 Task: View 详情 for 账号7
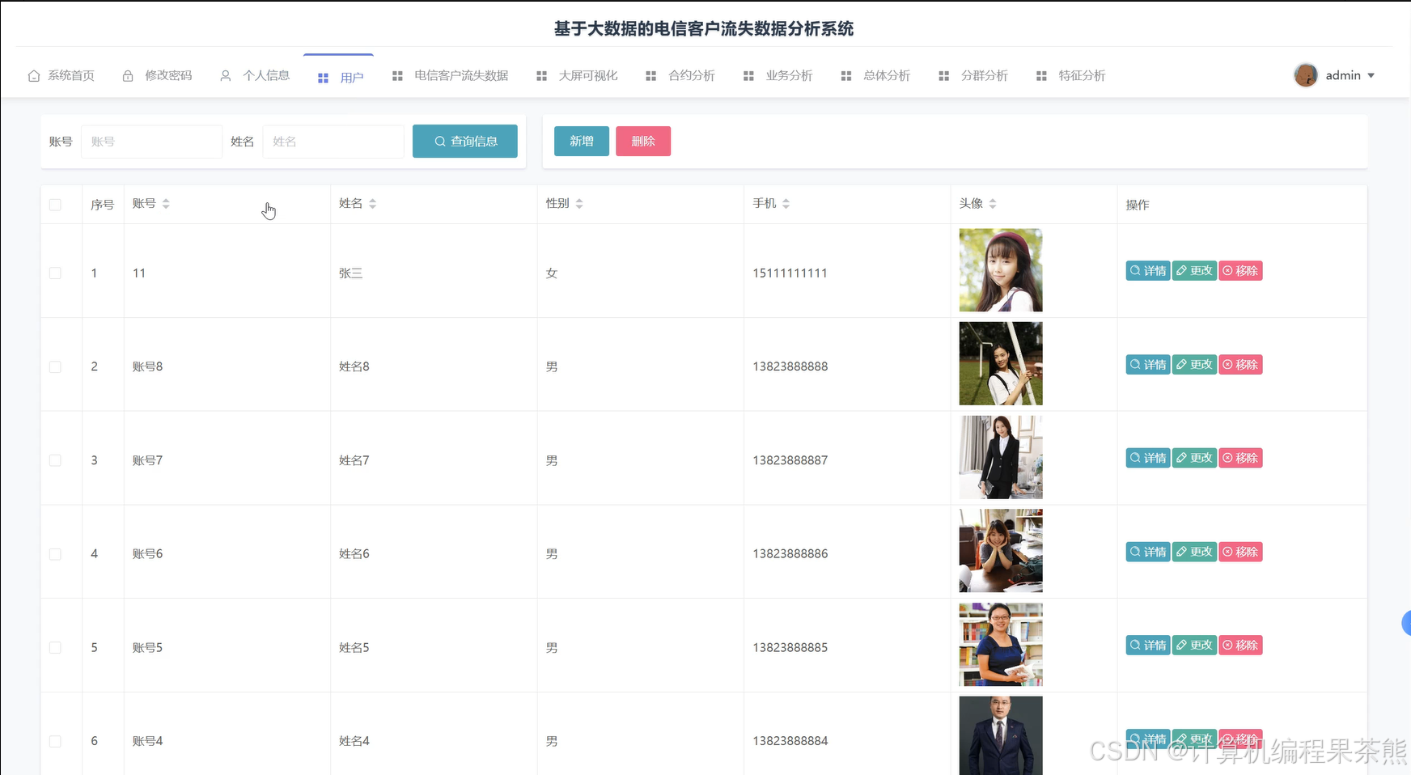tap(1148, 458)
